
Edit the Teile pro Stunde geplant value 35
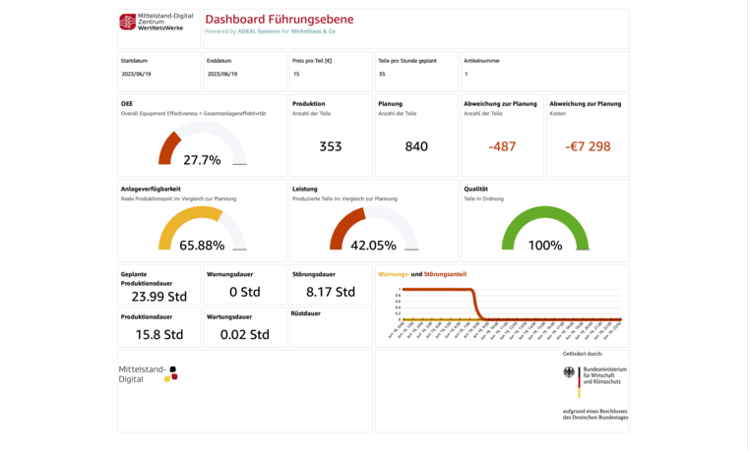(x=382, y=75)
